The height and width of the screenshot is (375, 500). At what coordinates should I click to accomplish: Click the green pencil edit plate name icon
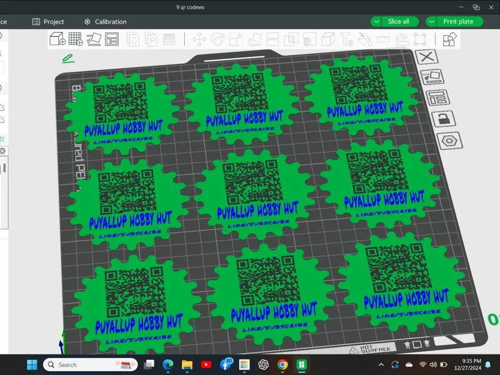pos(68,59)
